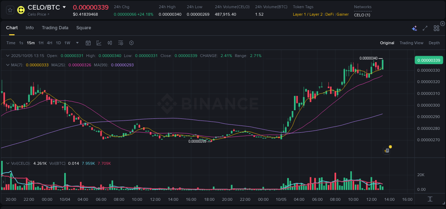Switch to the Trading Data tab
The image size is (446, 209).
click(55, 28)
